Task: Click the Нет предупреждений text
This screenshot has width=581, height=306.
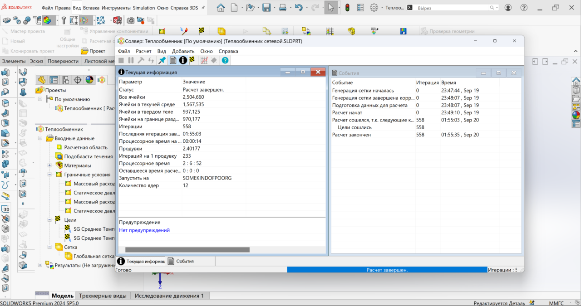Action: 144,230
